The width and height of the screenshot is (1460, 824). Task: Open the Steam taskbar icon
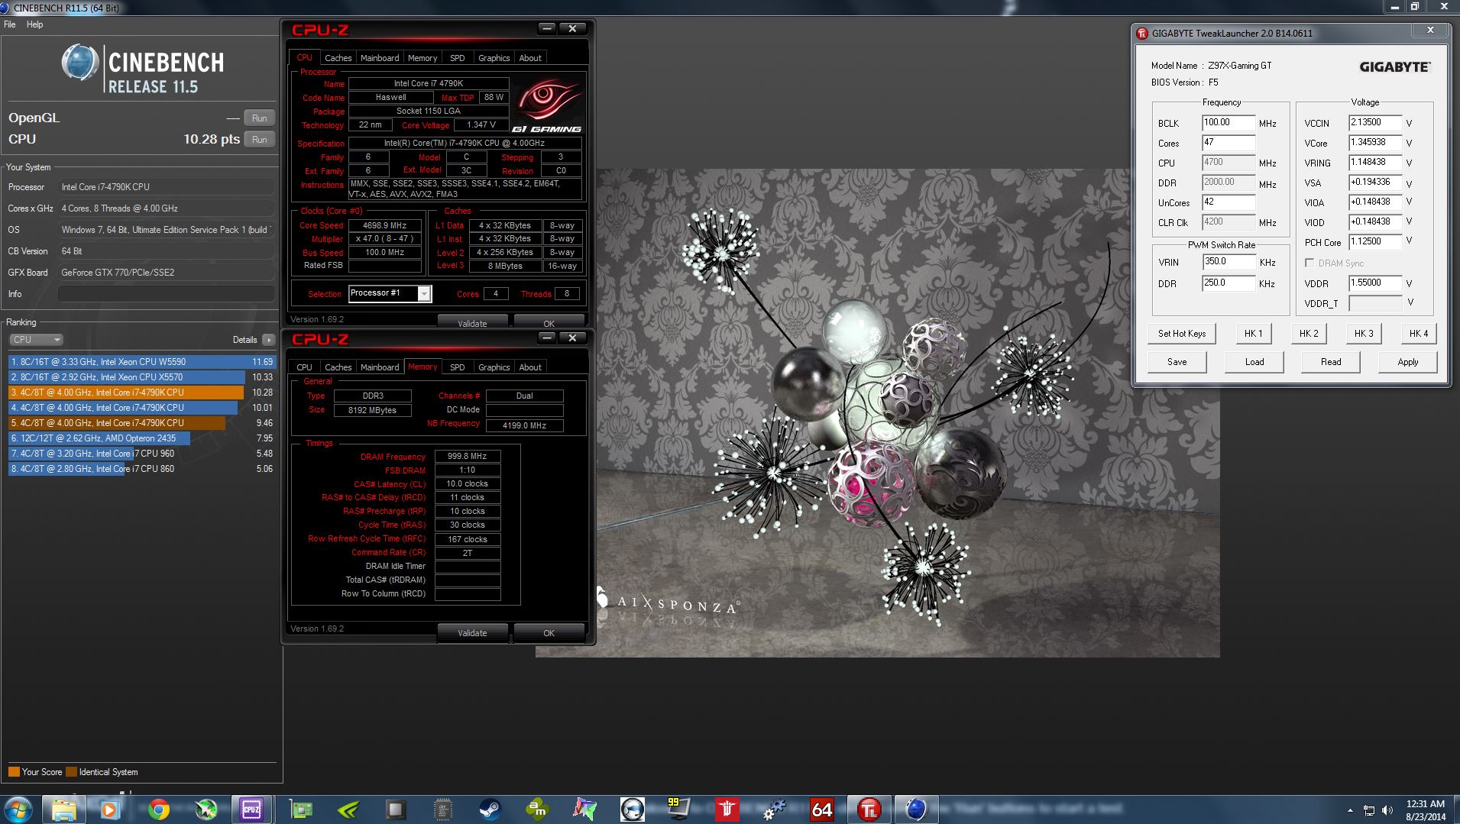pyautogui.click(x=490, y=809)
